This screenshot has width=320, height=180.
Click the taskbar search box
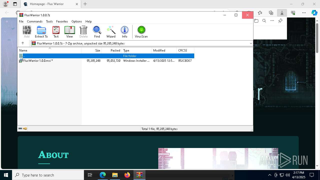click(x=48, y=175)
